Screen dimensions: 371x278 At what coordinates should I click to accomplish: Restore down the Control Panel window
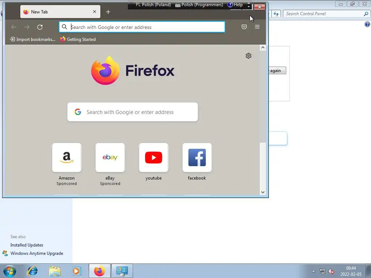click(353, 4)
